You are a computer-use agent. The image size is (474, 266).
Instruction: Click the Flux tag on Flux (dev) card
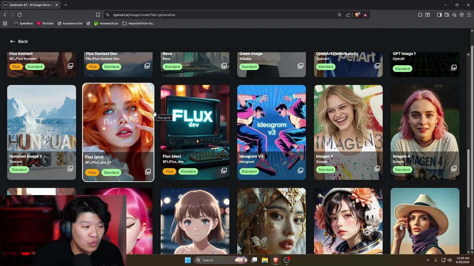[x=169, y=171]
